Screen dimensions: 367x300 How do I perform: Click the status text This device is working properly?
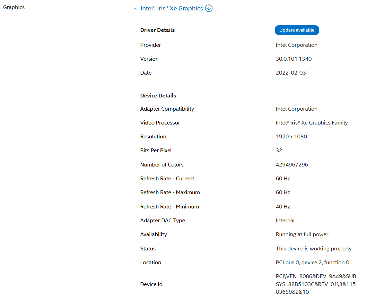coord(314,249)
